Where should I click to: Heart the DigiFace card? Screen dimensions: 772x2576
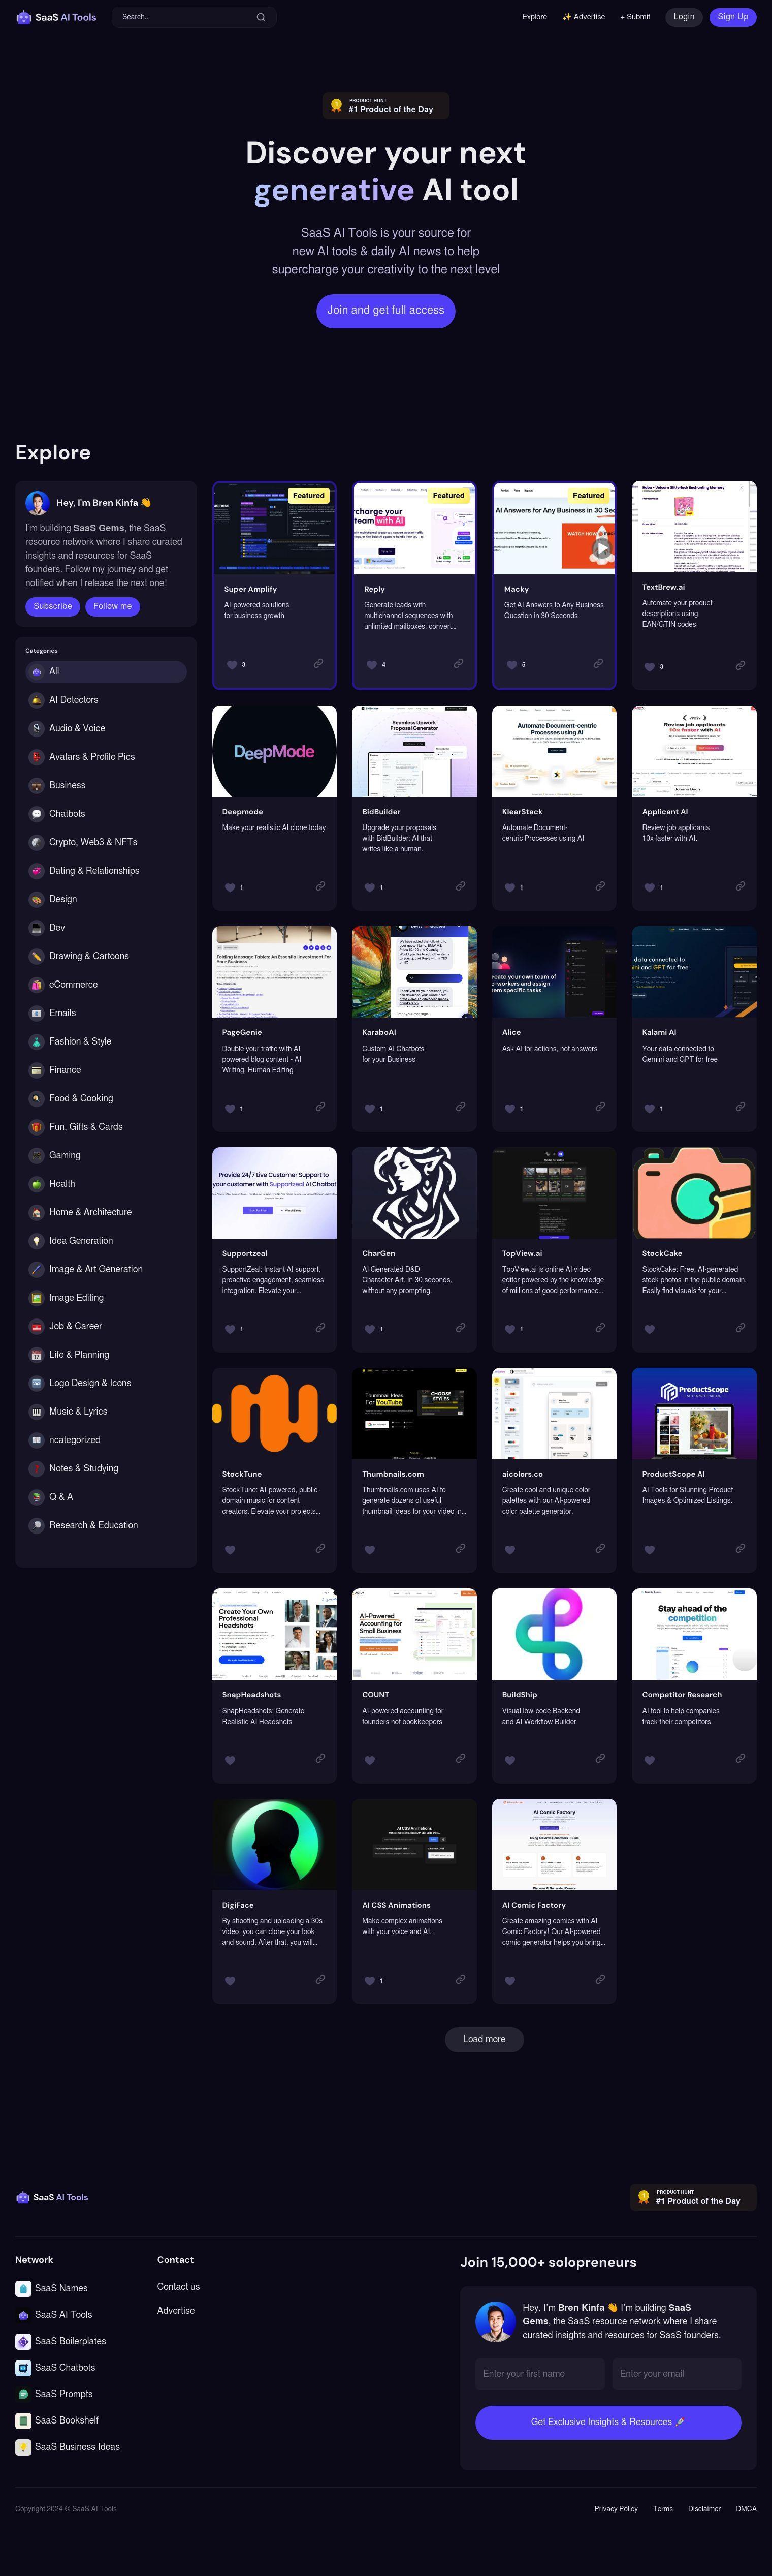tap(230, 1982)
